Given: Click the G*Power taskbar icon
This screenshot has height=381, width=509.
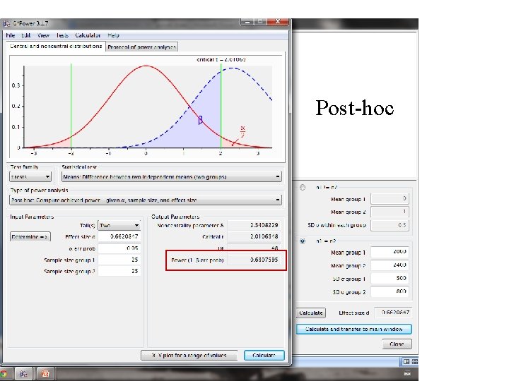Looking at the screenshot, I should pos(24,374).
